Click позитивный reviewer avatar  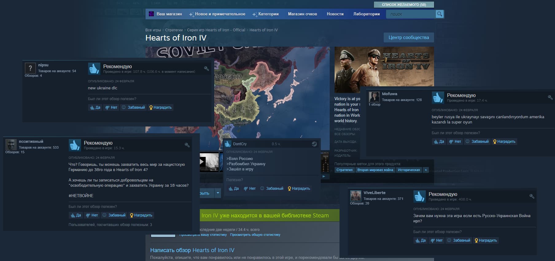coord(11,145)
